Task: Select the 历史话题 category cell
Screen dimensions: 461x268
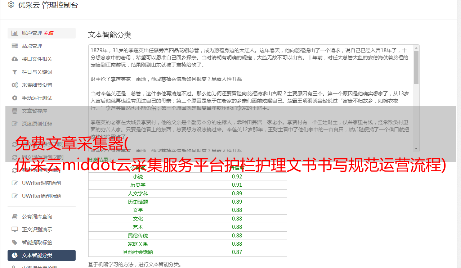Action: [x=138, y=202]
